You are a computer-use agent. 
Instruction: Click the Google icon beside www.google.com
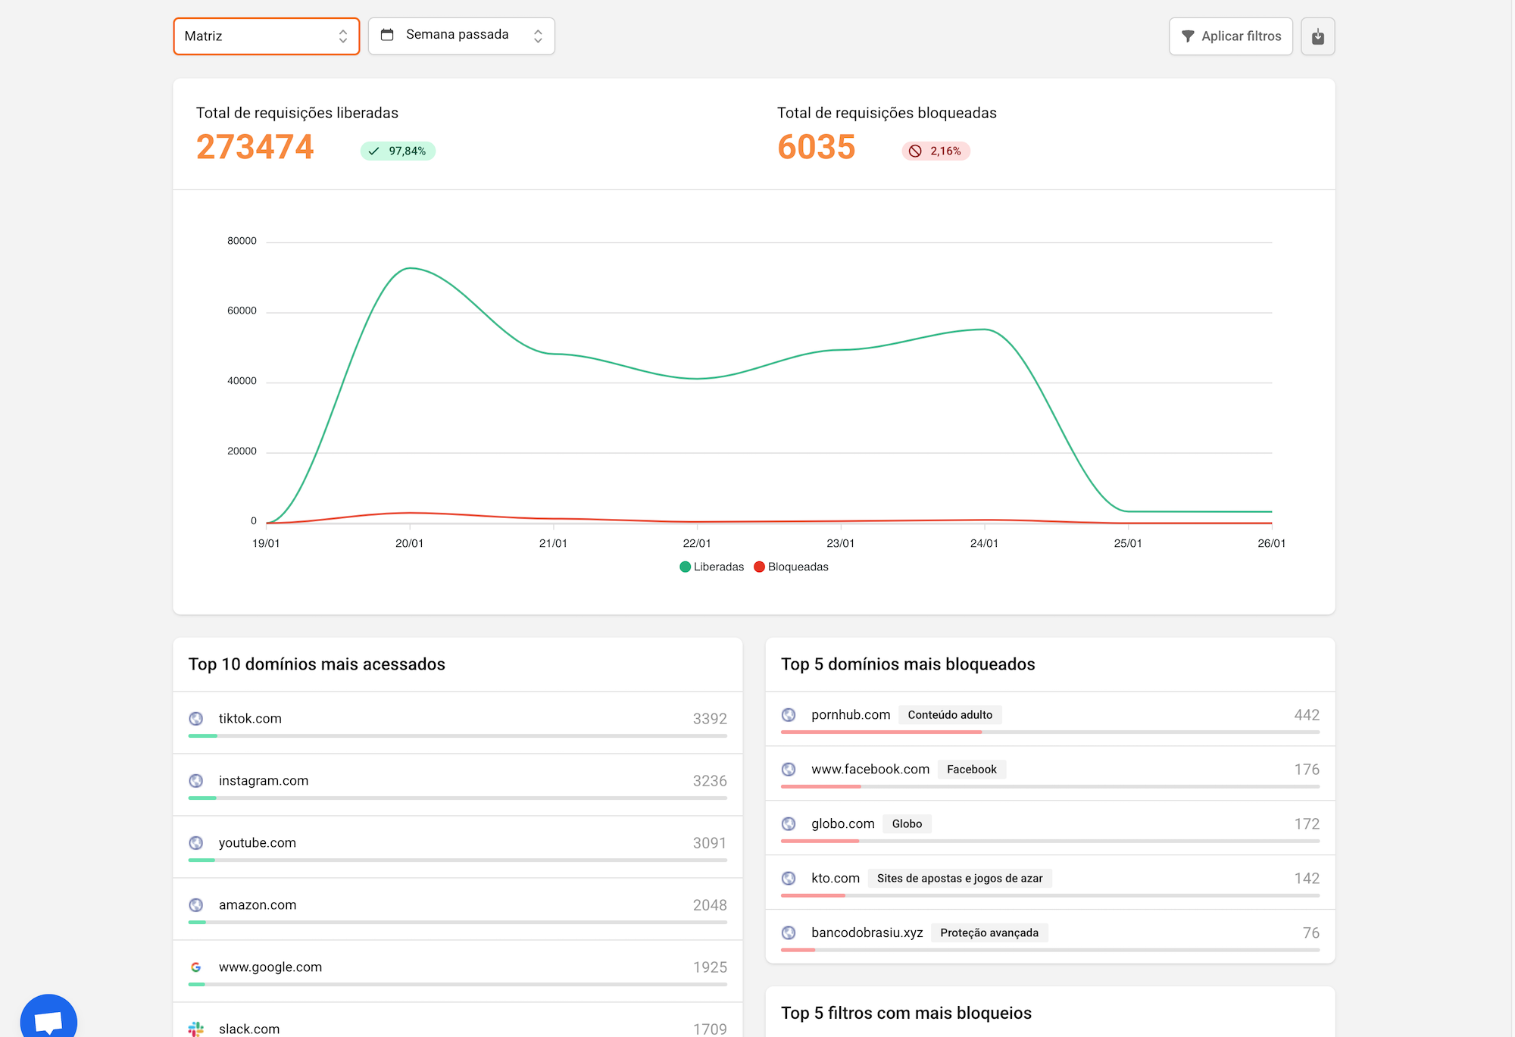tap(196, 967)
